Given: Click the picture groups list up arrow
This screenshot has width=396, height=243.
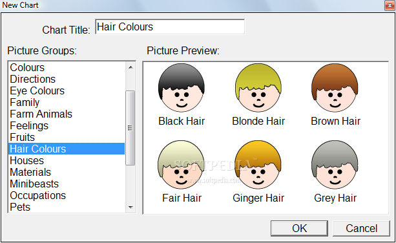Looking at the screenshot, I should pyautogui.click(x=130, y=67).
